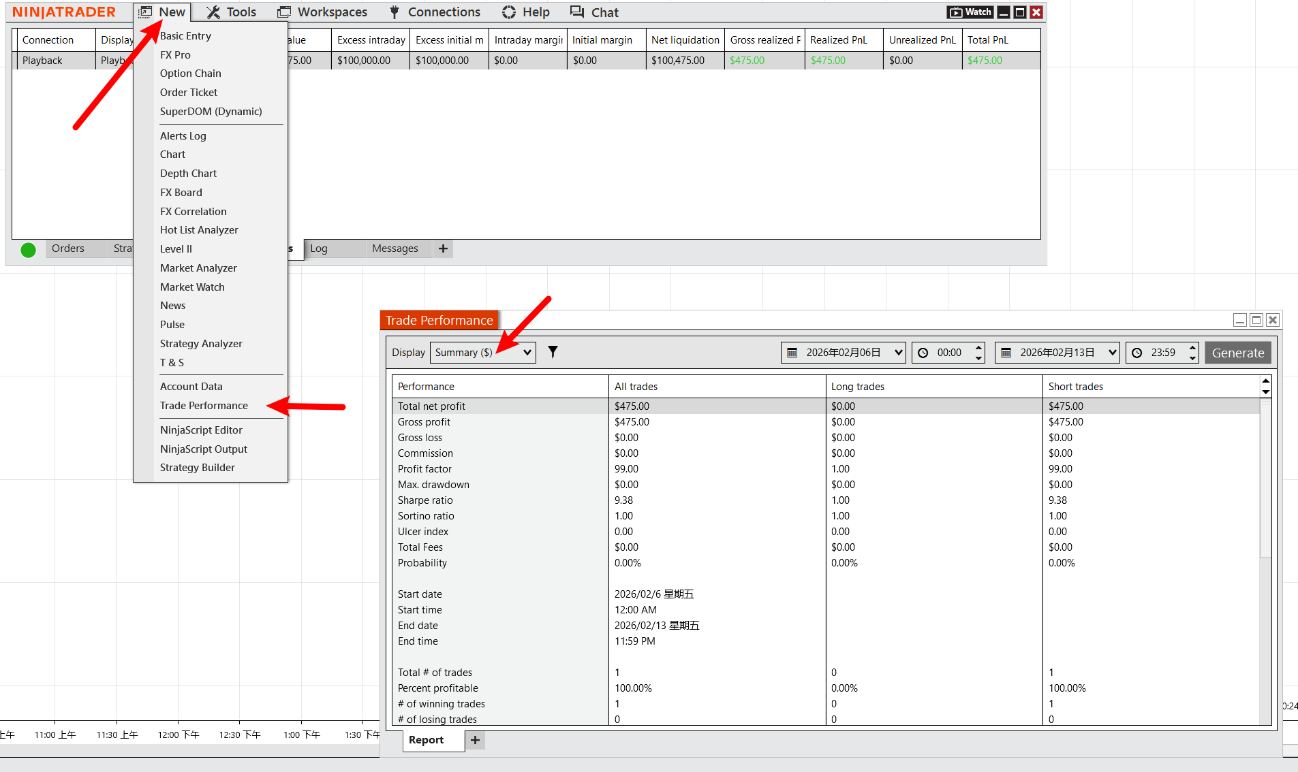Add a new tab next to Messages

(443, 248)
